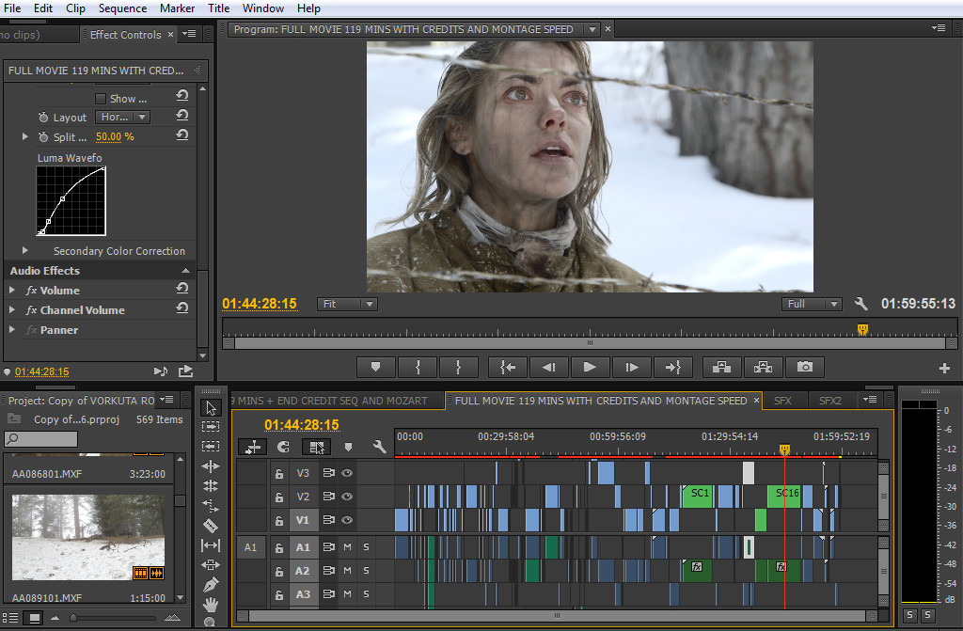
Task: Toggle lock on track A1
Action: point(278,547)
